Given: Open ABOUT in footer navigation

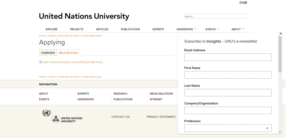Looking at the screenshot, I should coord(44,94).
